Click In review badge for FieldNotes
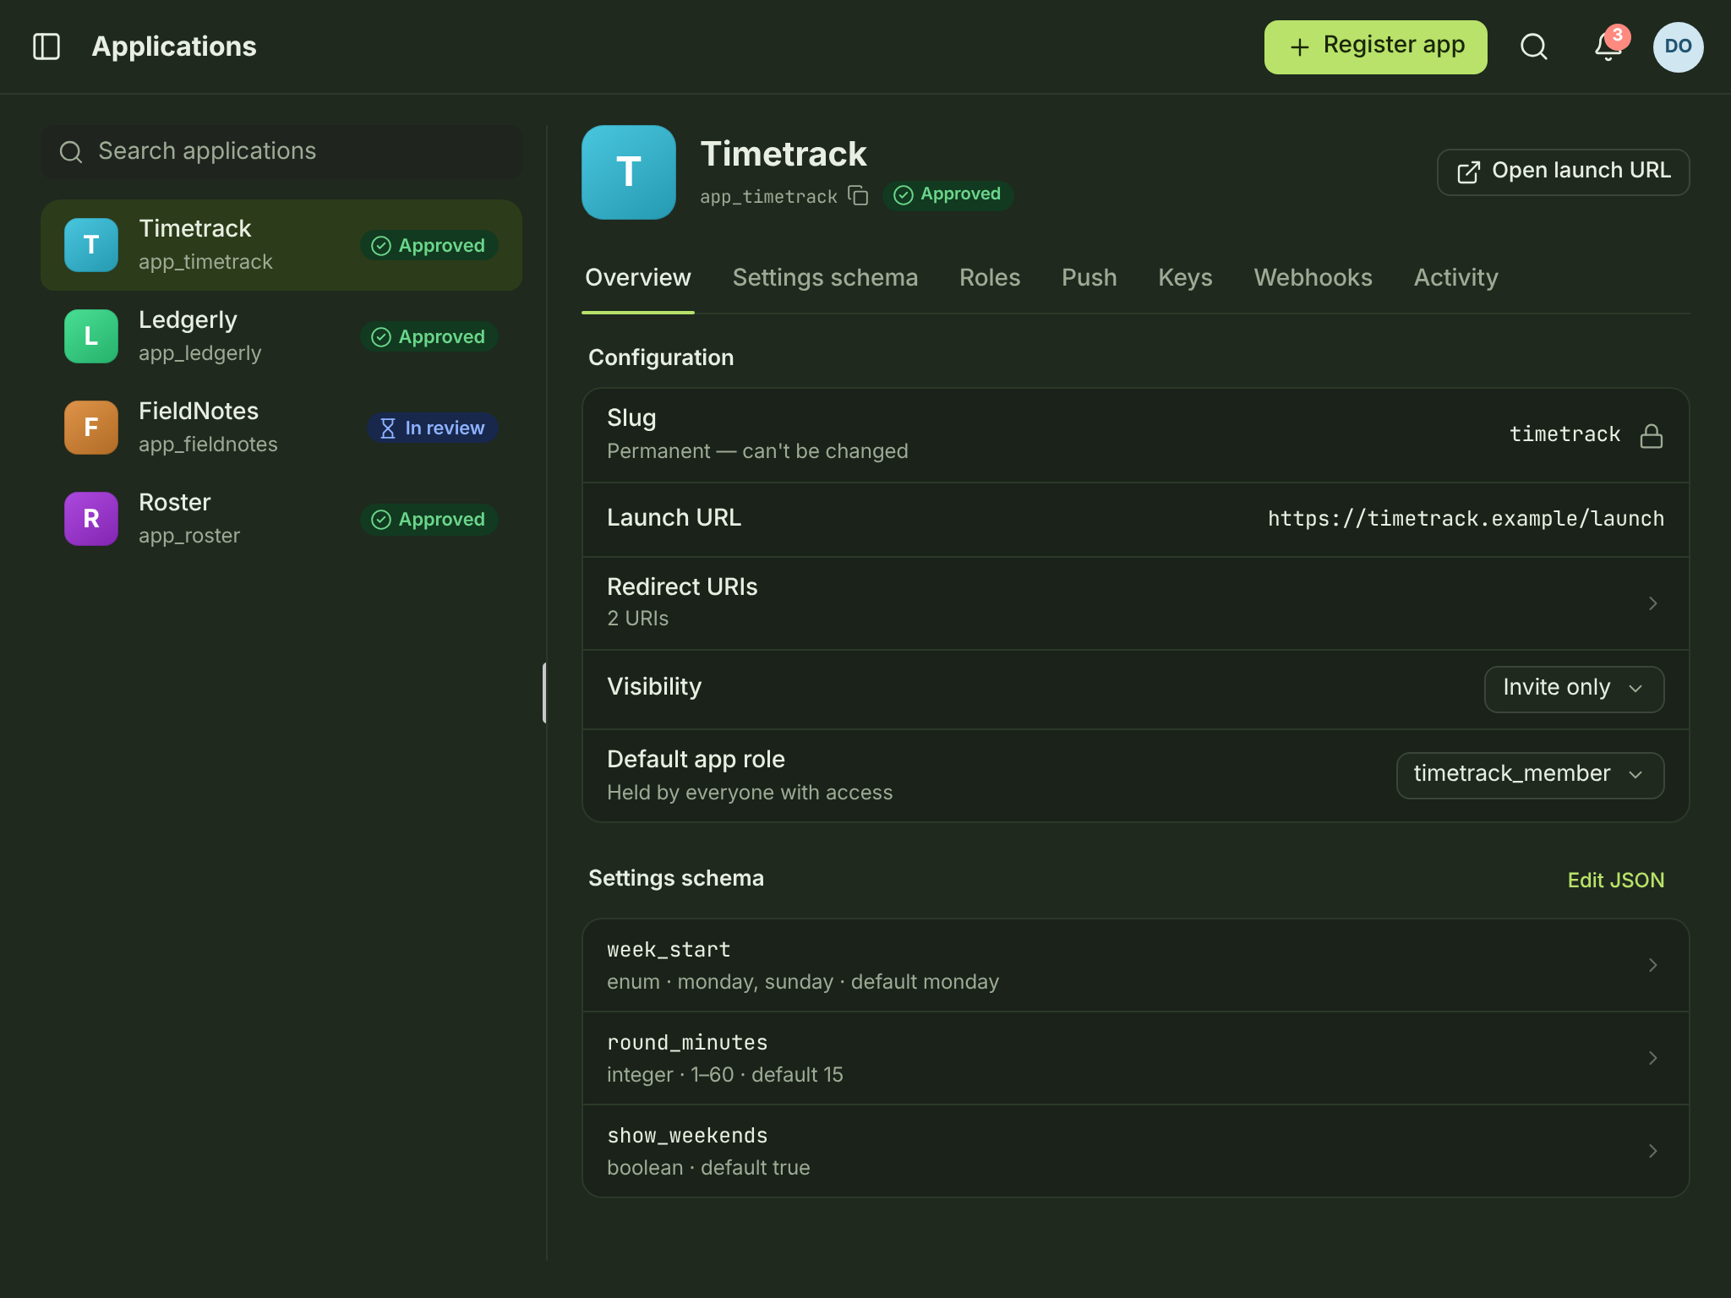This screenshot has height=1298, width=1731. tap(433, 428)
